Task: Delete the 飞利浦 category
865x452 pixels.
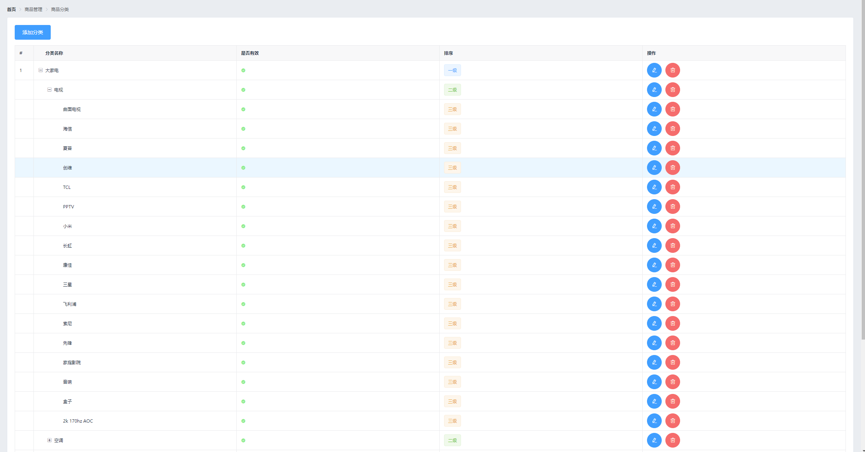Action: [x=673, y=304]
